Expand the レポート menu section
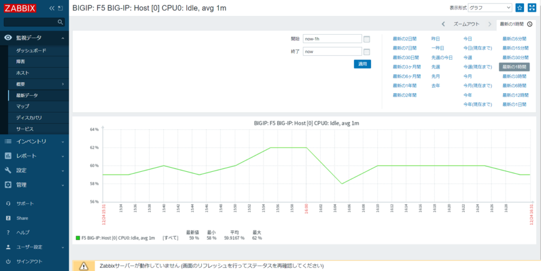 [x=34, y=156]
